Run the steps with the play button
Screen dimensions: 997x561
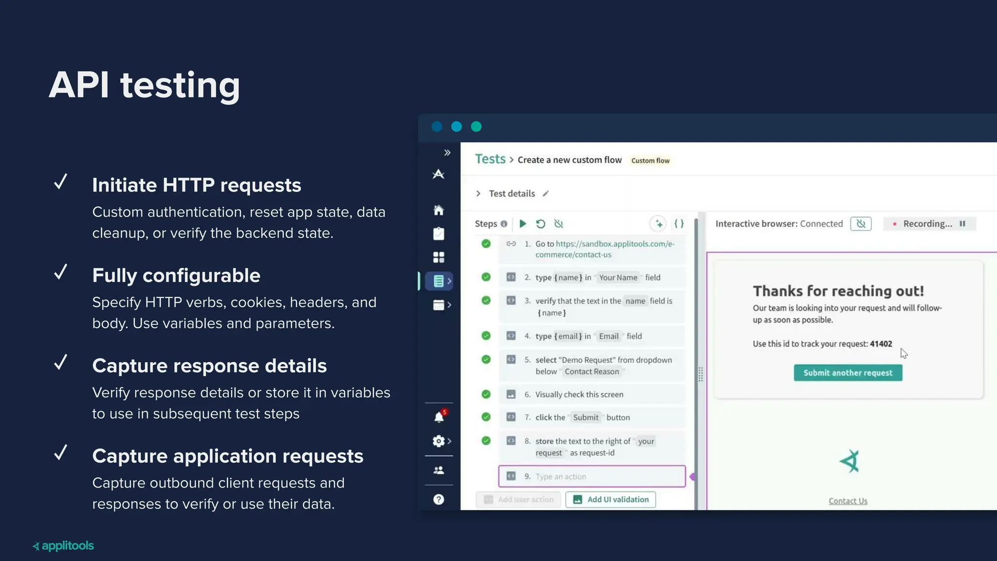click(523, 224)
